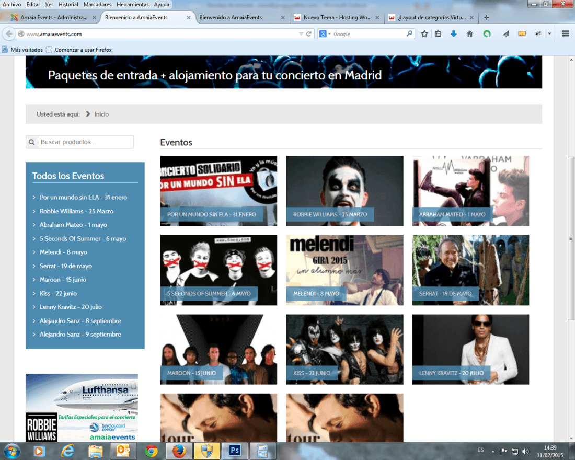Open the URL bar history dropdown arrow
575x460 pixels.
pyautogui.click(x=301, y=34)
